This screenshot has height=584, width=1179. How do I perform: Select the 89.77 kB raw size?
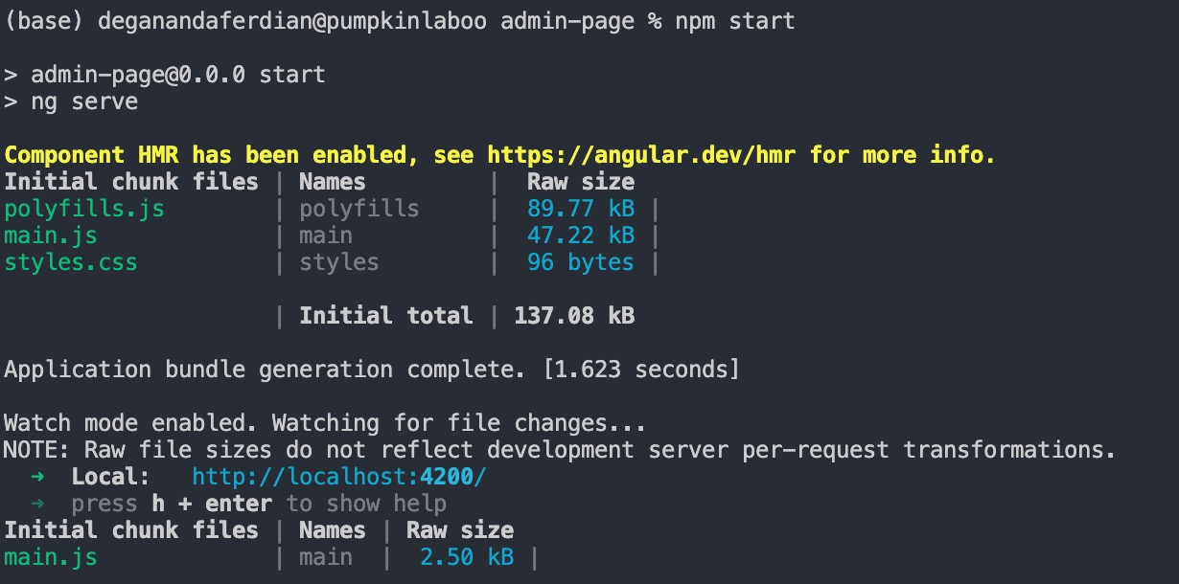[581, 209]
